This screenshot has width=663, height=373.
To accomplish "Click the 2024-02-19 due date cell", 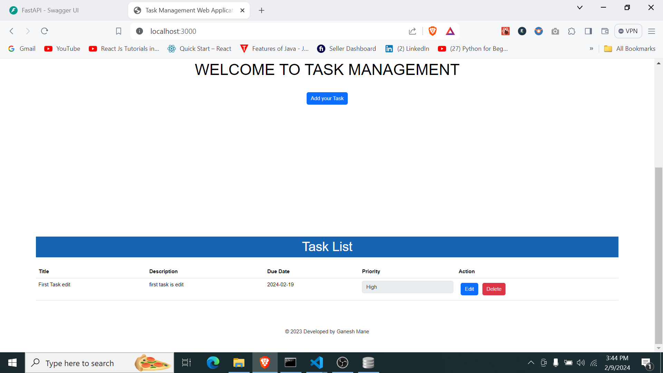I will [280, 285].
